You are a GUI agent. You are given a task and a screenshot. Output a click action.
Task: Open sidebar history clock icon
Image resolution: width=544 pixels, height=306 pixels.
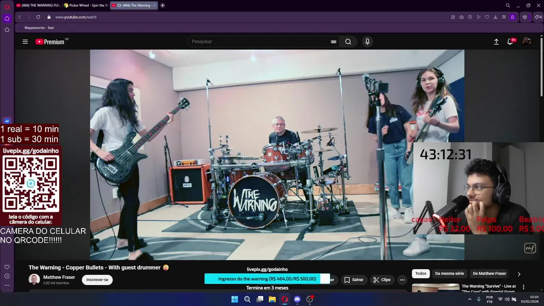pyautogui.click(x=7, y=276)
